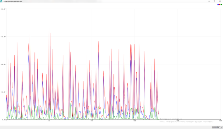
Task: Click the 160.0 label on the Y axis
Action: tap(3, 64)
